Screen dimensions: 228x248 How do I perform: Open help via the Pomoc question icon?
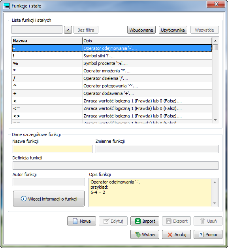click(x=201, y=235)
